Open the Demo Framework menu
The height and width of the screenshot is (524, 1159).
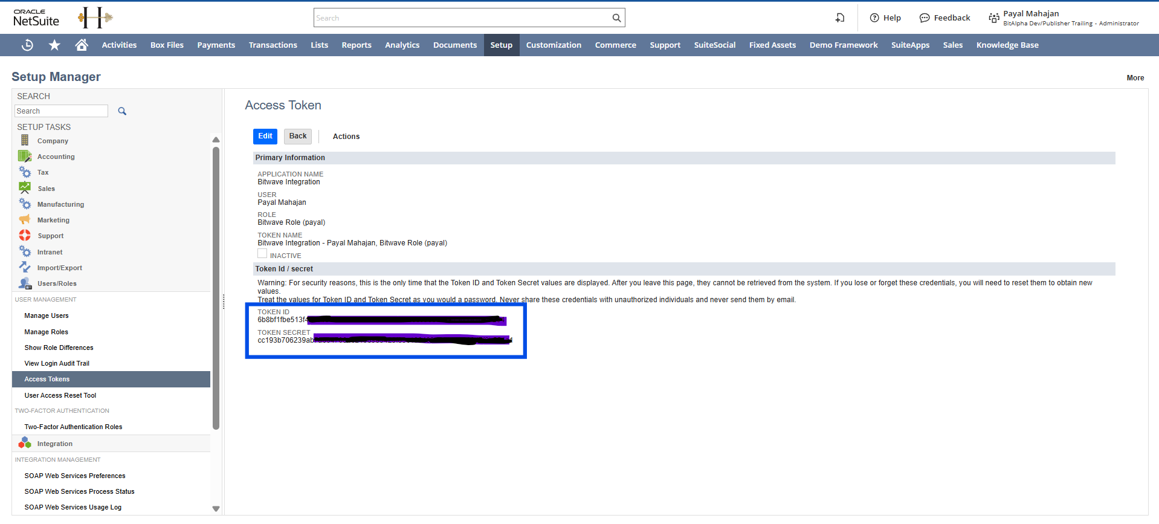point(844,45)
